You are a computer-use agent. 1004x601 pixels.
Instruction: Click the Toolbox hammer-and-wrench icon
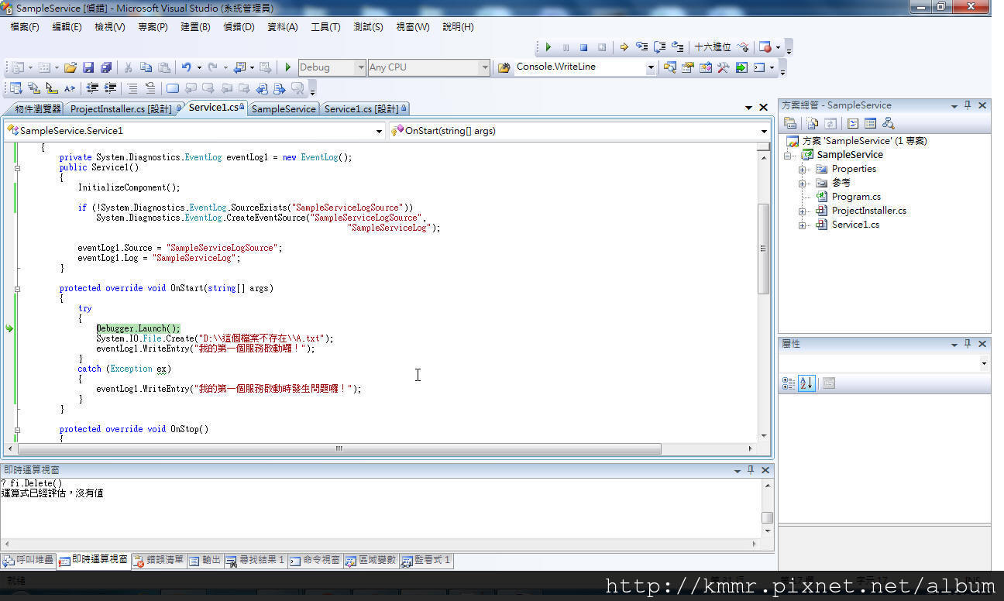pos(723,67)
